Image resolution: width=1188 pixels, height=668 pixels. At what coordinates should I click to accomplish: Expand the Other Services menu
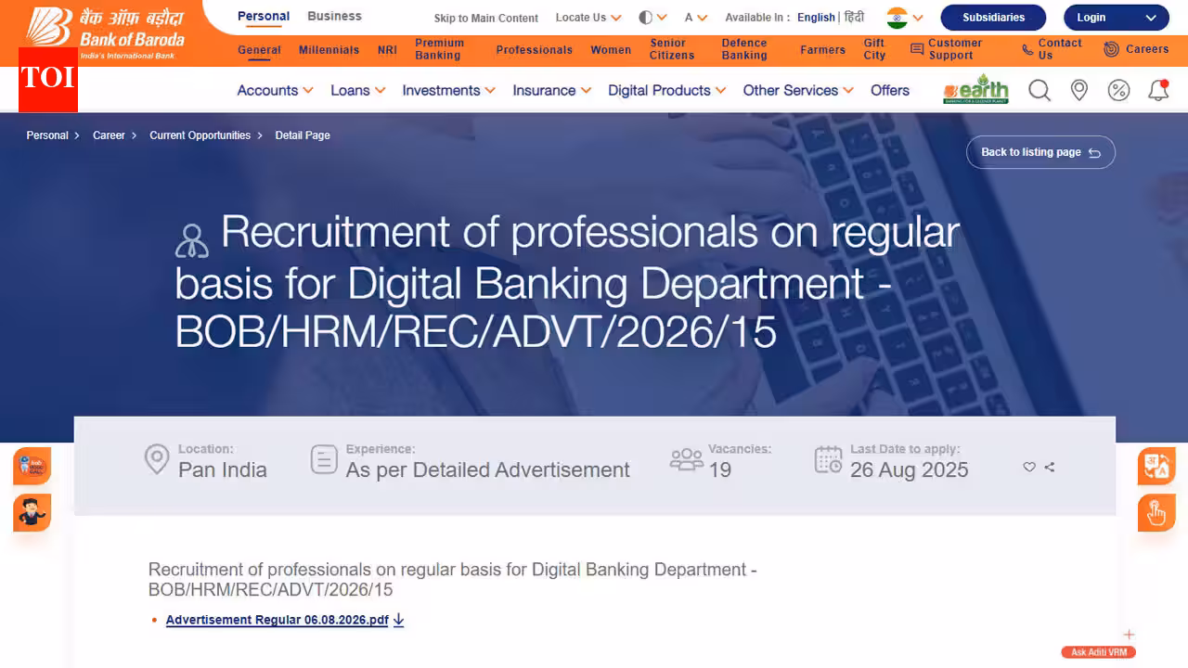point(798,90)
